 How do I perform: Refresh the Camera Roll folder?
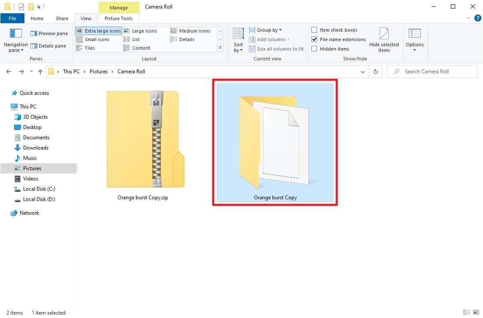point(375,72)
